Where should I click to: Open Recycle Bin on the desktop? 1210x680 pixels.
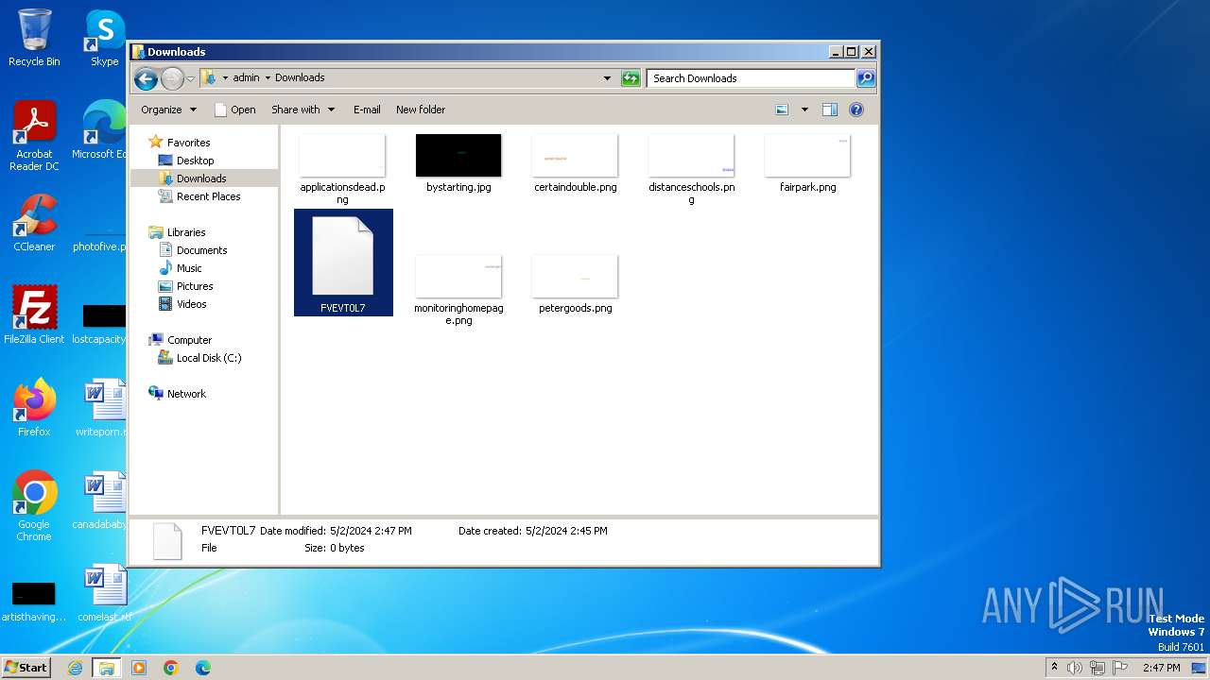coord(34,38)
